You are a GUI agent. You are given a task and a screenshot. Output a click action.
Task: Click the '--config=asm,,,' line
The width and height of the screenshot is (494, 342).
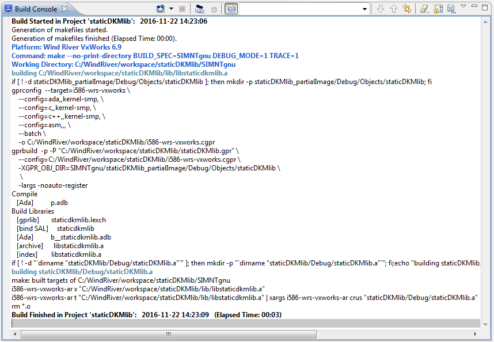pyautogui.click(x=44, y=125)
